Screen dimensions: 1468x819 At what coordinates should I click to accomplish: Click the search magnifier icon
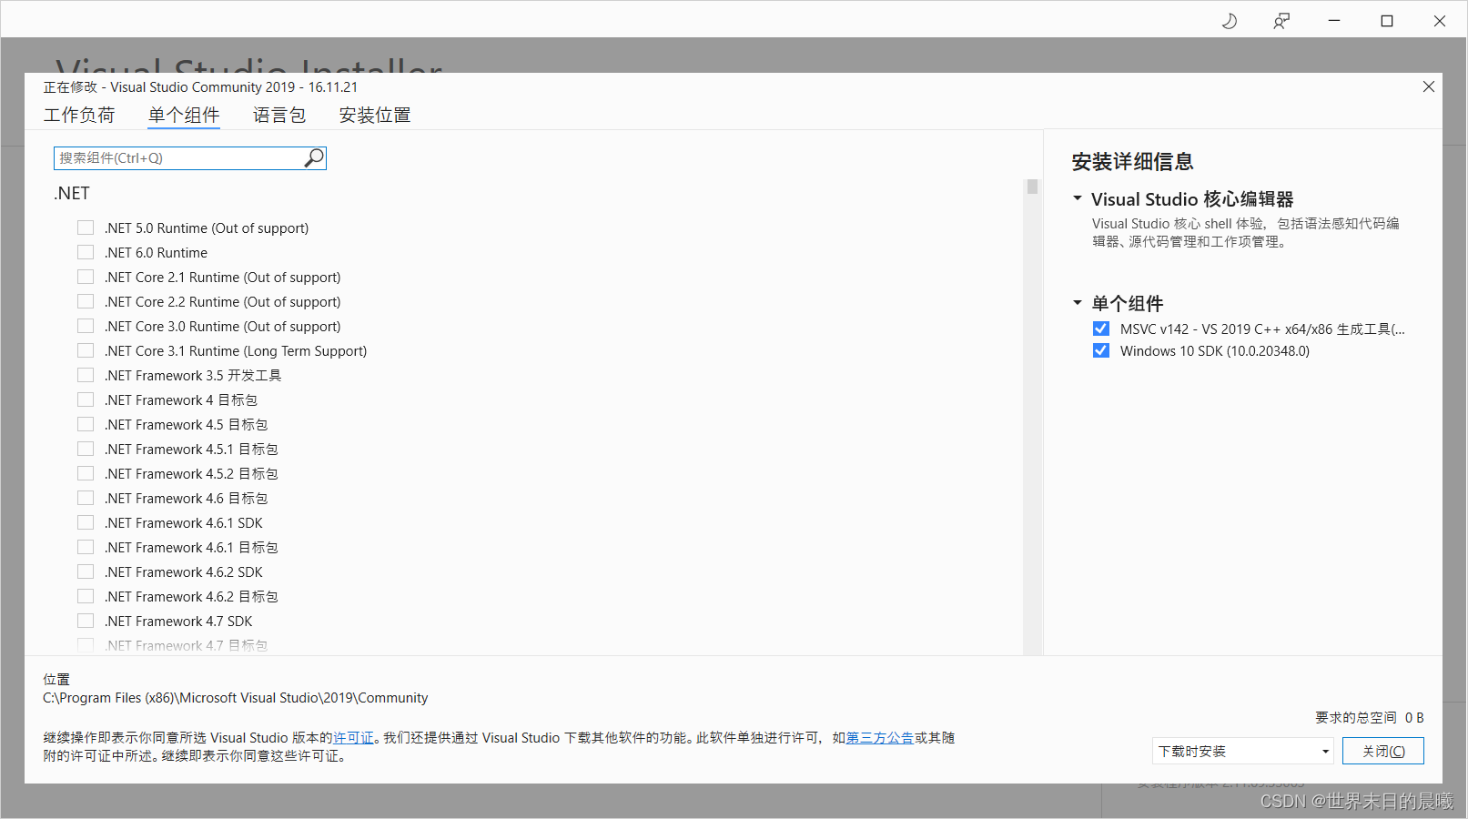(314, 158)
